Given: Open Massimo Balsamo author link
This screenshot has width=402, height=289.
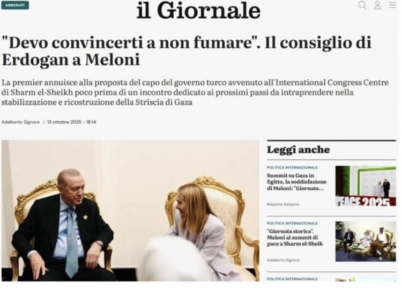Looking at the screenshot, I should click(x=283, y=204).
